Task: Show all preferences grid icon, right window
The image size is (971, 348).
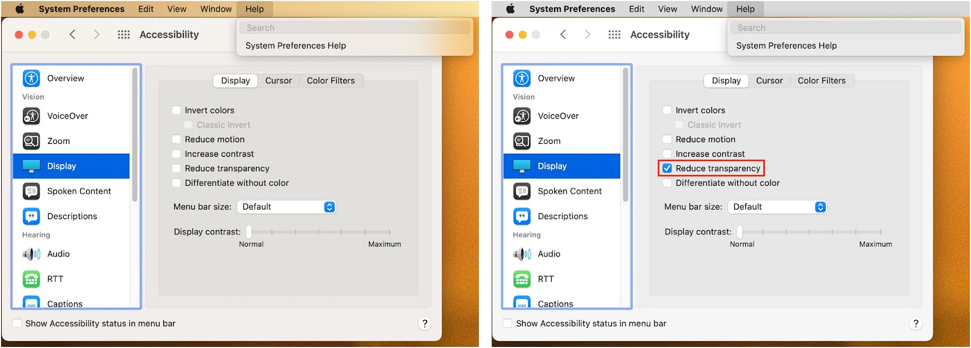Action: (614, 35)
